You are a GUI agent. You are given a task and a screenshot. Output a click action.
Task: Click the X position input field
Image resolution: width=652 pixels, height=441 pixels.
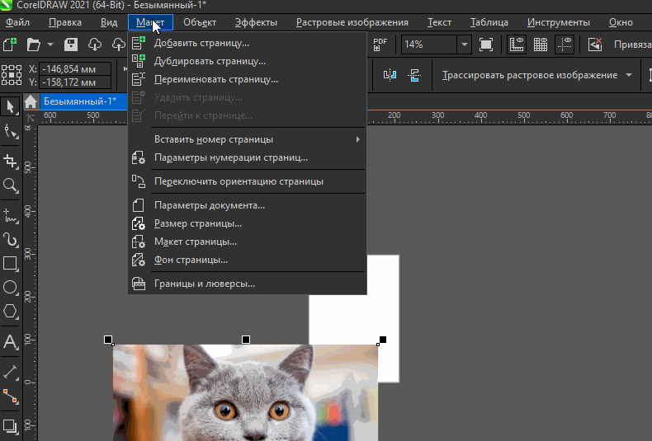click(75, 69)
